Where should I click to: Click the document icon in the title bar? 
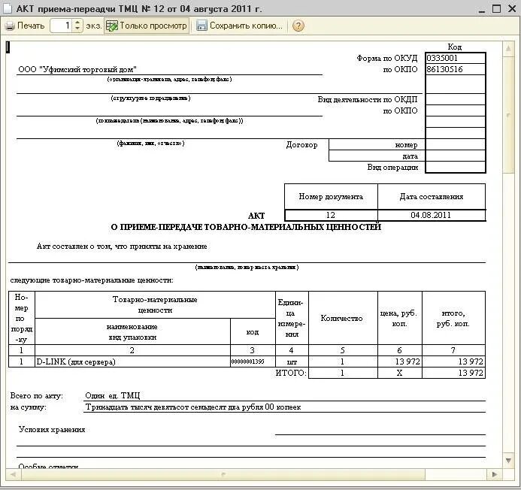point(8,8)
